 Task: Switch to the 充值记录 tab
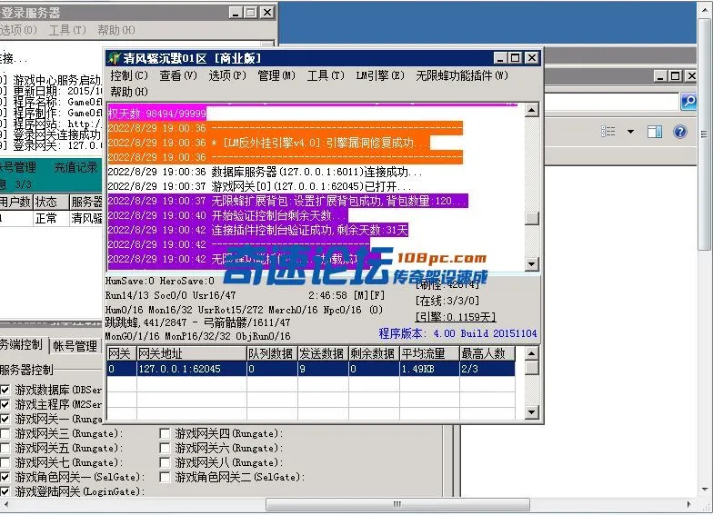coord(76,167)
